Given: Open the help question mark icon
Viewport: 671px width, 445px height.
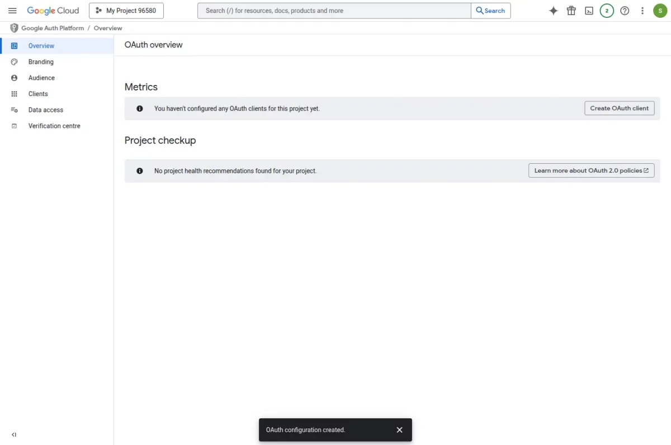Looking at the screenshot, I should point(625,11).
